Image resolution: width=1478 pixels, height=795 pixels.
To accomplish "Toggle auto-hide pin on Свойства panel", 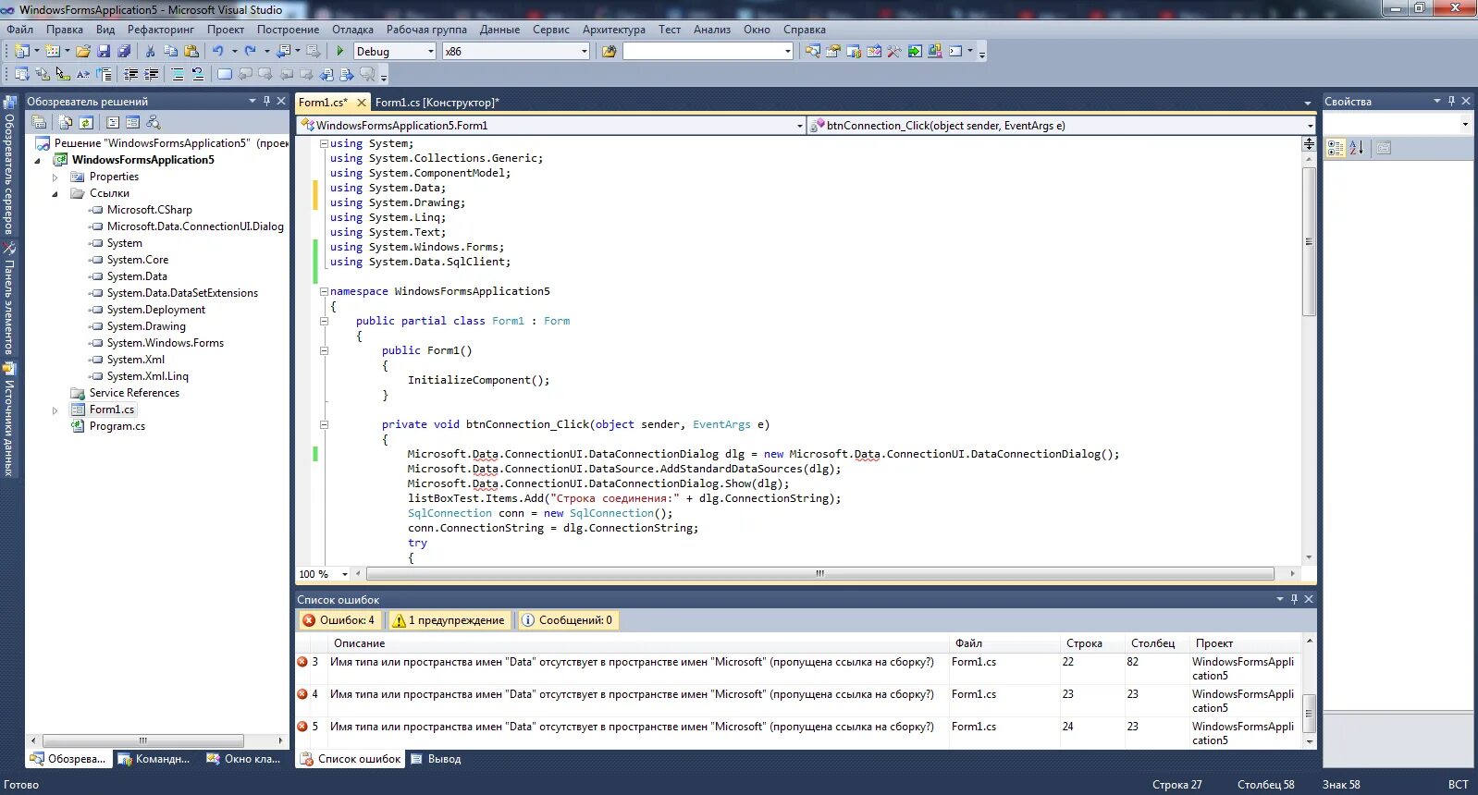I will [x=1451, y=101].
